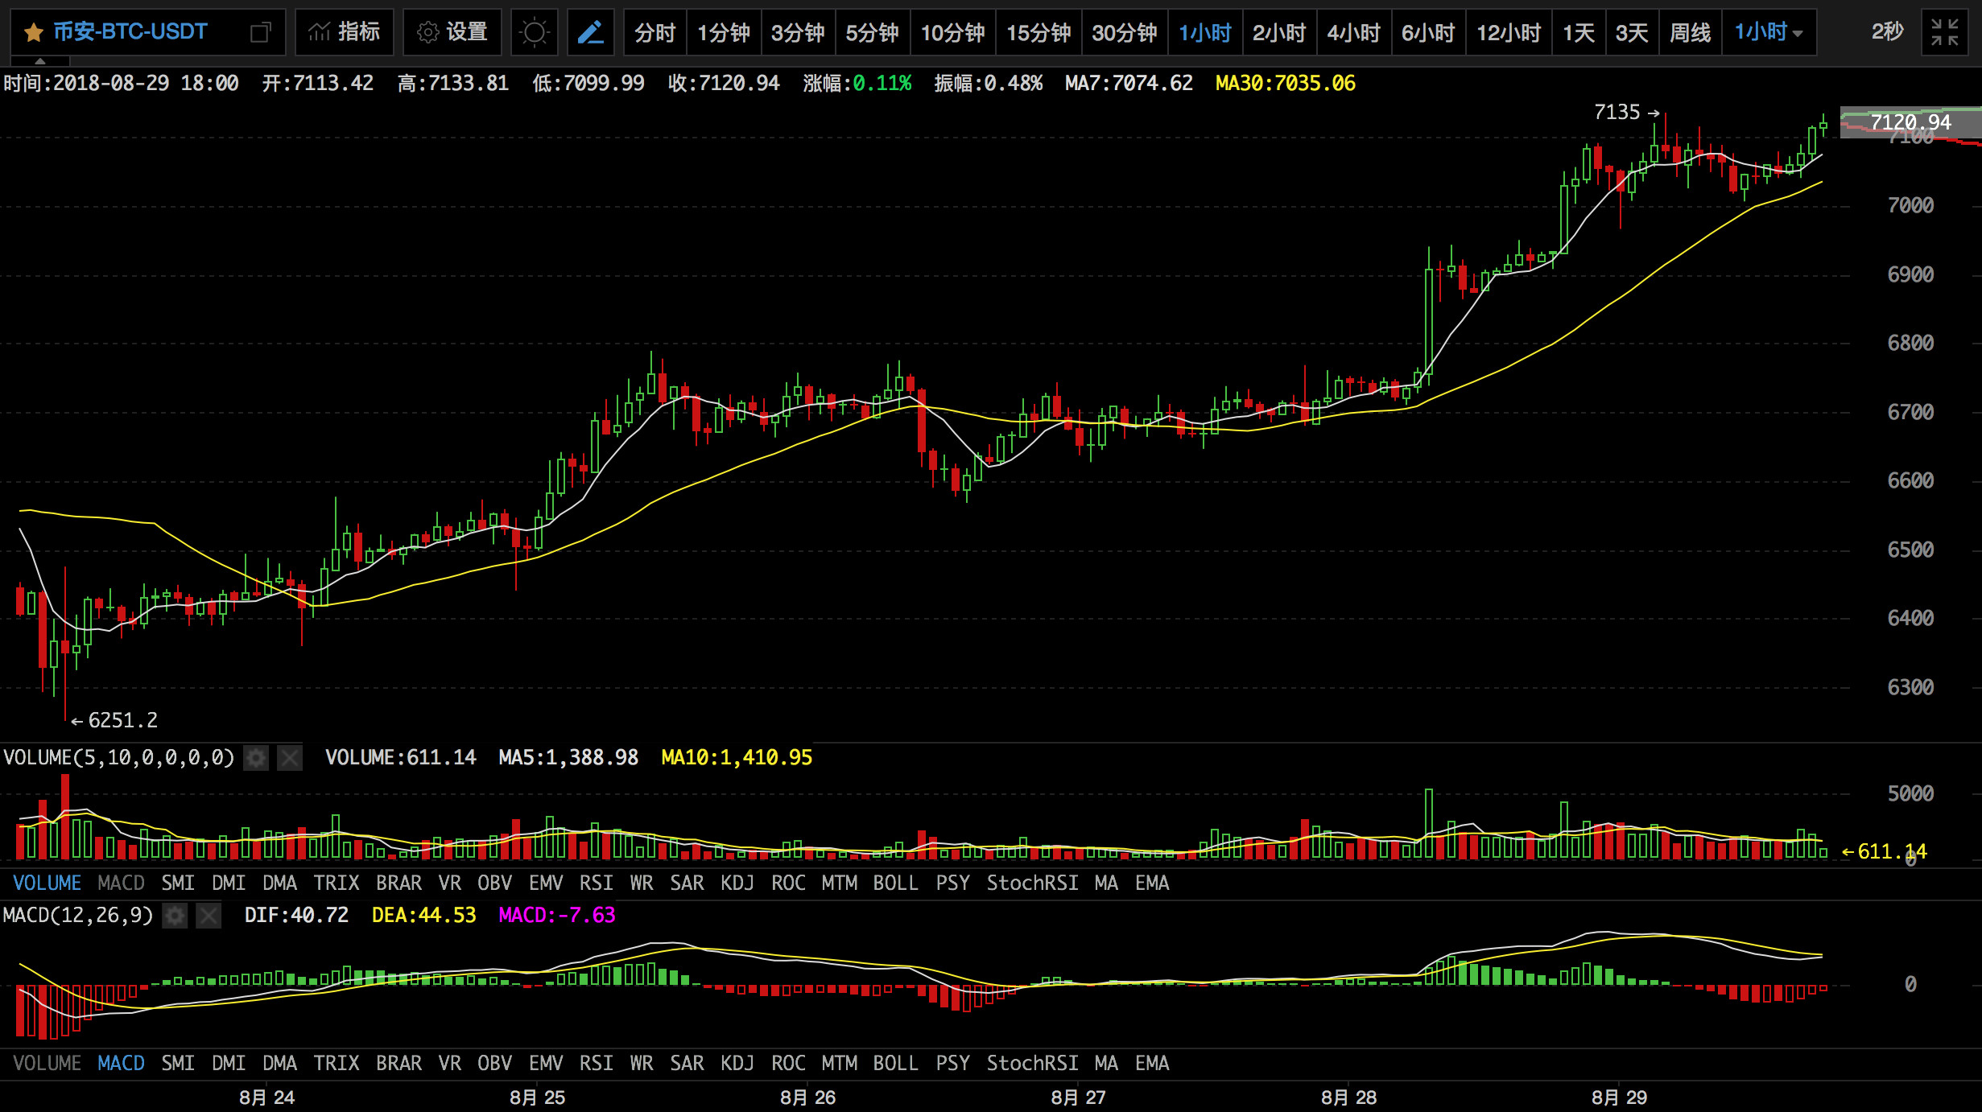
Task: Switch to the 2小时 interval
Action: [1279, 33]
